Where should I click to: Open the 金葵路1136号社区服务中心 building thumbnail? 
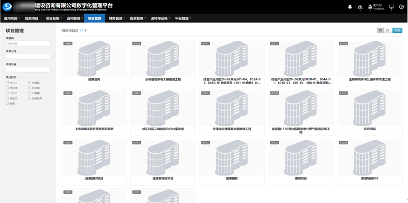301,108
